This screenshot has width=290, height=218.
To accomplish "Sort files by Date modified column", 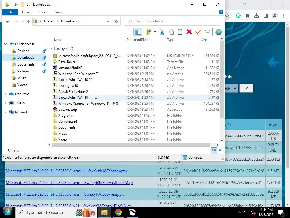I will 137,40.
